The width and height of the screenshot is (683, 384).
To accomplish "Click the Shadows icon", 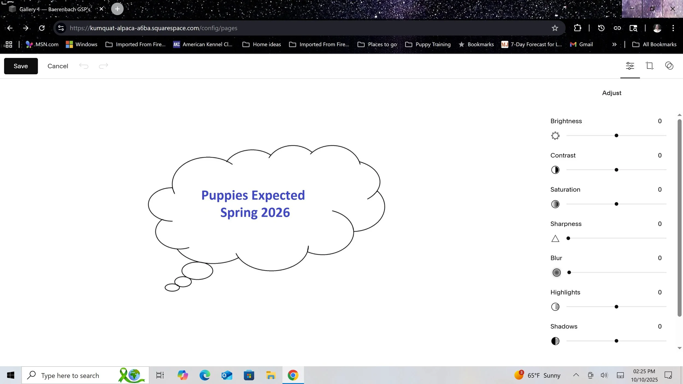I will click(555, 341).
